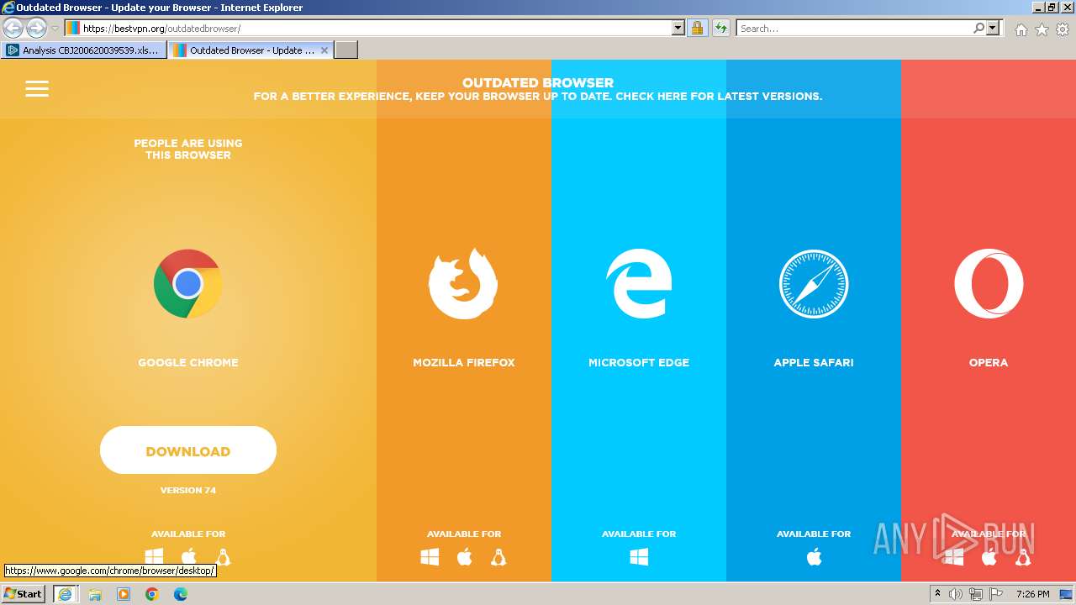1076x605 pixels.
Task: Click the volume speaker tray icon
Action: [x=956, y=594]
